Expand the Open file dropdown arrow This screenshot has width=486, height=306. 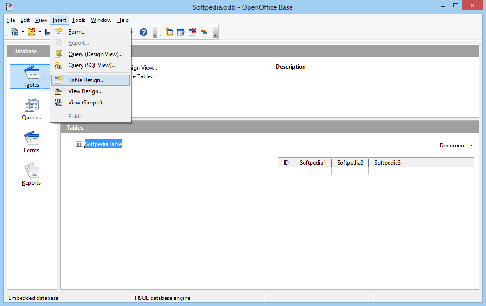pos(40,32)
